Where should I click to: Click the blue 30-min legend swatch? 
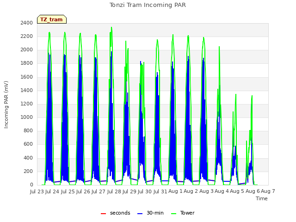point(140,213)
